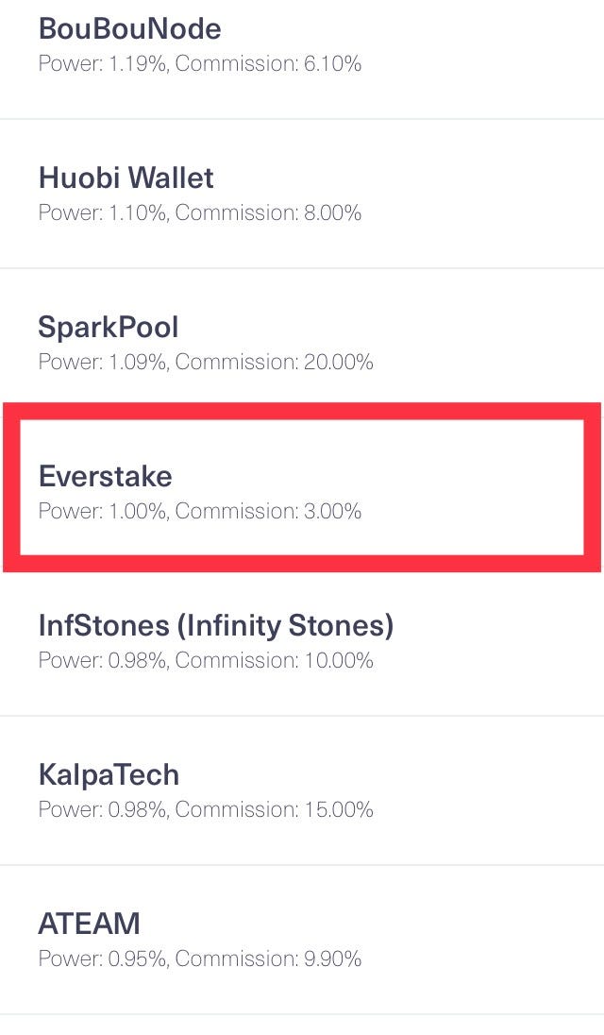Tap the Power: 1.10% text under Huobi Wallet
Image resolution: width=604 pixels, height=1035 pixels.
pyautogui.click(x=102, y=213)
